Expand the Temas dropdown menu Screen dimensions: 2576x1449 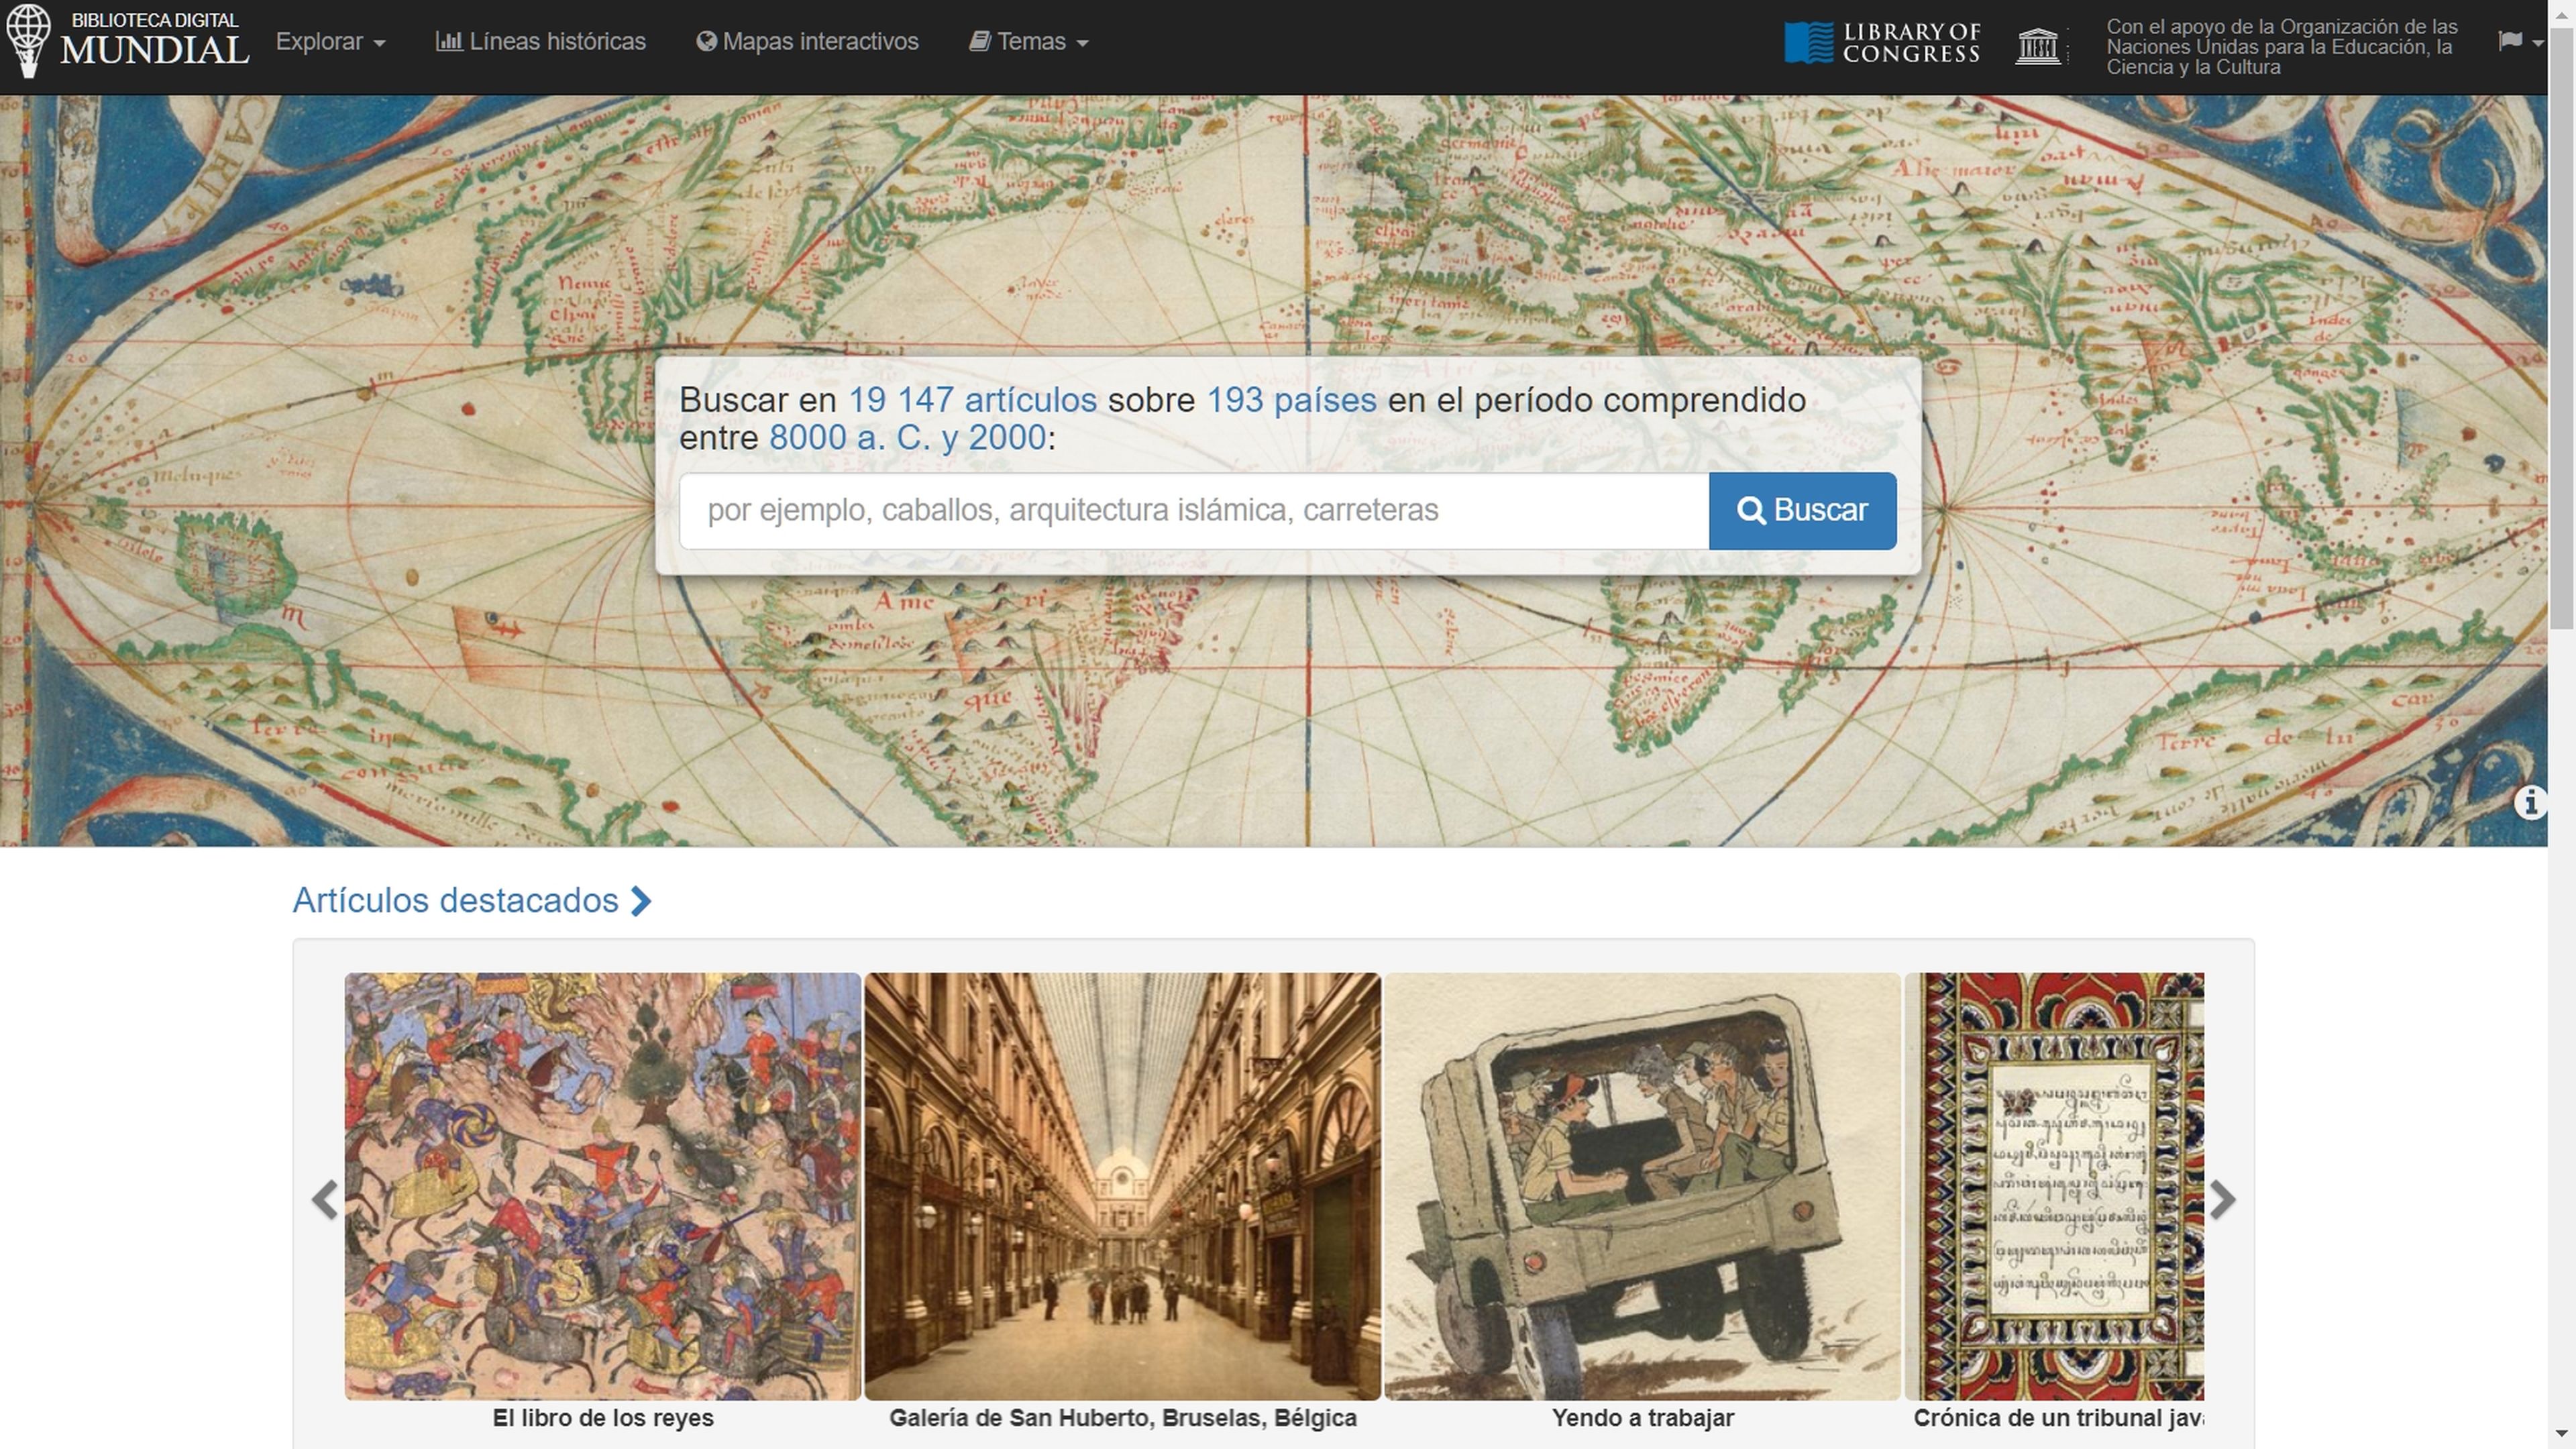(1028, 42)
